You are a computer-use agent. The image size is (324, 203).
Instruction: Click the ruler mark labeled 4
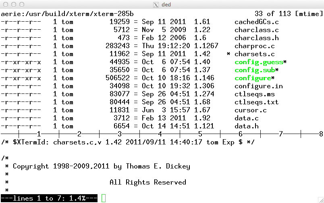pyautogui.click(x=160, y=134)
